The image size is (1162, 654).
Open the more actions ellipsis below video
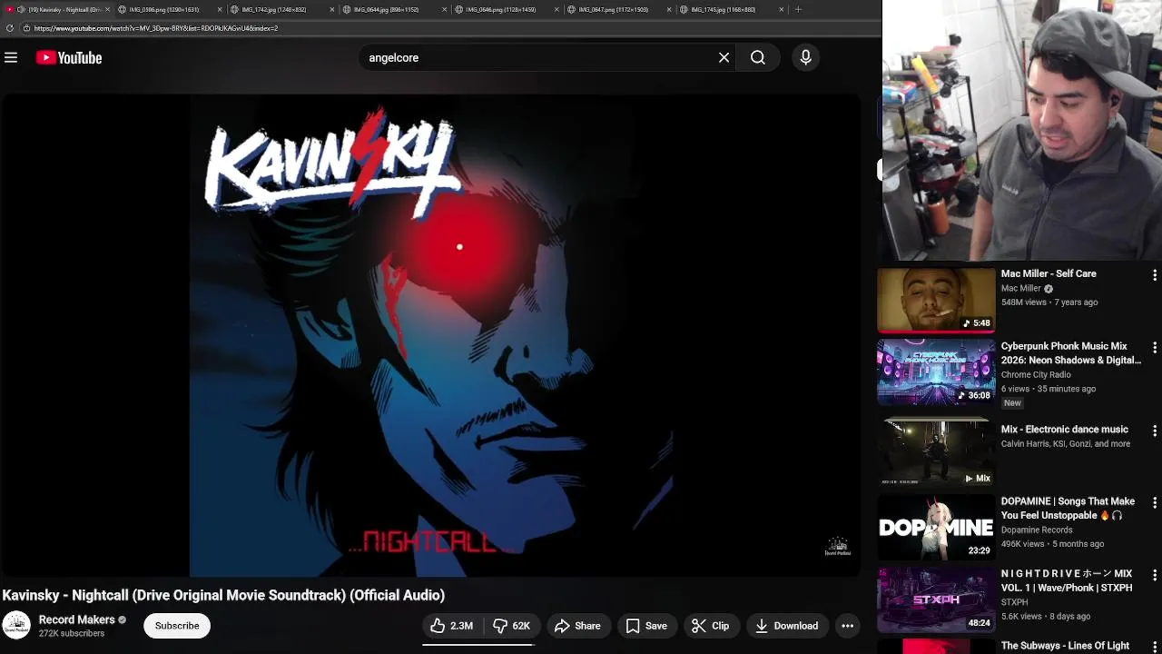tap(847, 626)
